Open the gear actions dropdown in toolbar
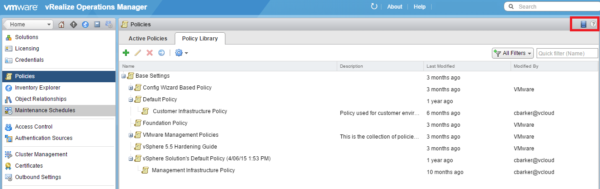 pyautogui.click(x=181, y=53)
